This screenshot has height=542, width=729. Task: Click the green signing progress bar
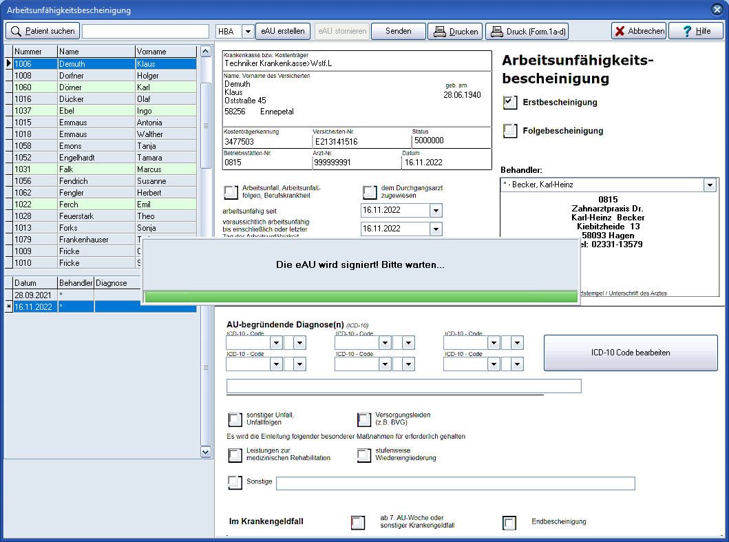point(361,297)
